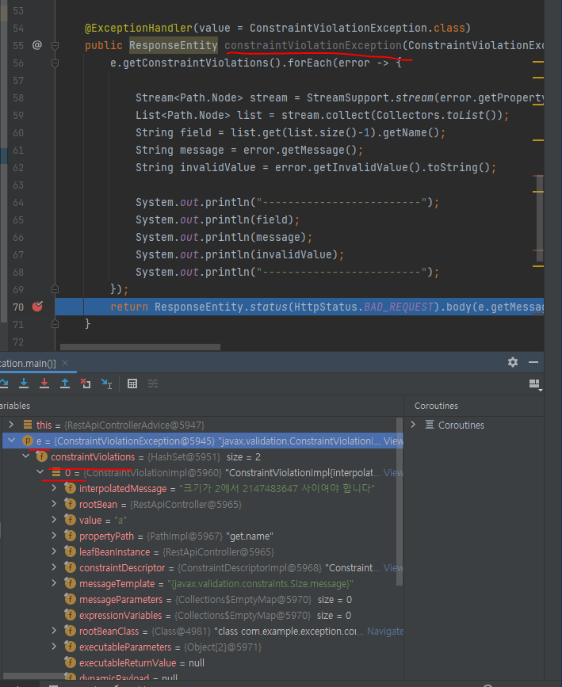Click line number 61 in gutter
Image resolution: width=562 pixels, height=687 pixels.
click(18, 151)
